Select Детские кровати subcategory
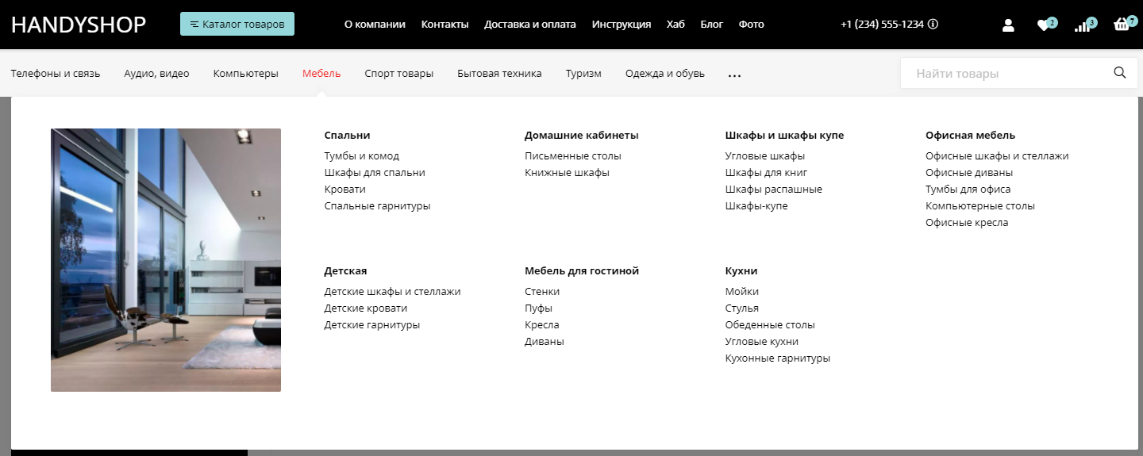1143x456 pixels. click(366, 308)
